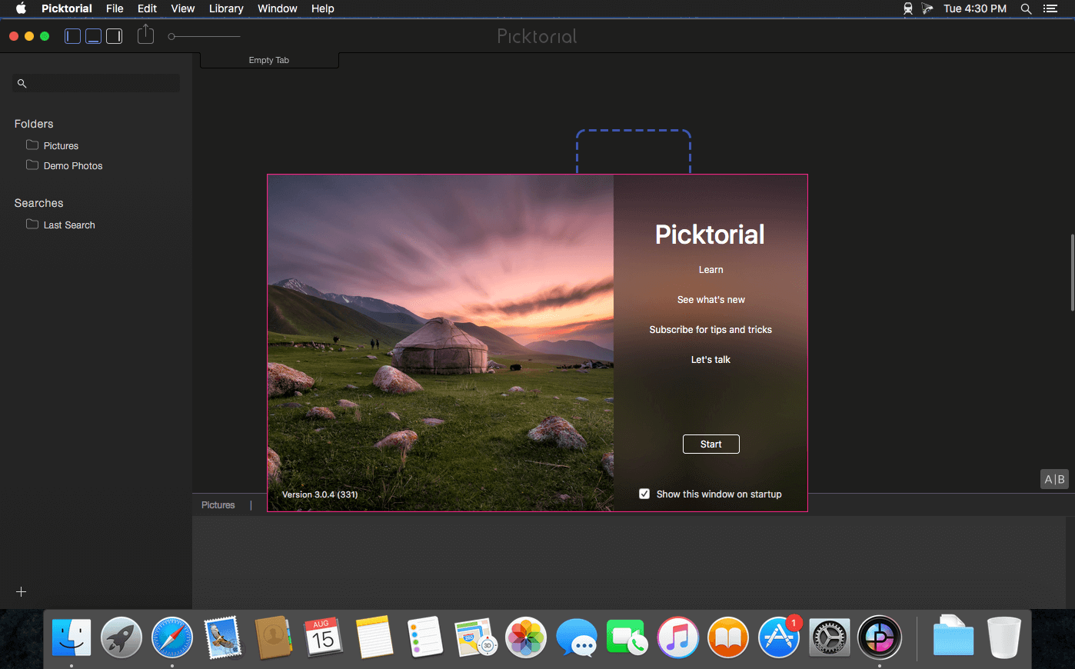Viewport: 1075px width, 669px height.
Task: Open the See what's new link
Action: click(711, 300)
